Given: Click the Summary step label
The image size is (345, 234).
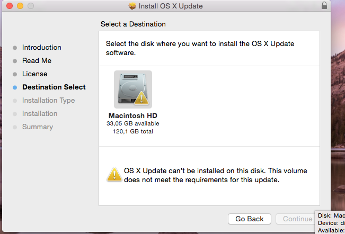Looking at the screenshot, I should coord(38,127).
